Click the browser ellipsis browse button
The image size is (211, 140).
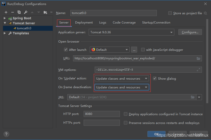pyautogui.click(x=134, y=50)
